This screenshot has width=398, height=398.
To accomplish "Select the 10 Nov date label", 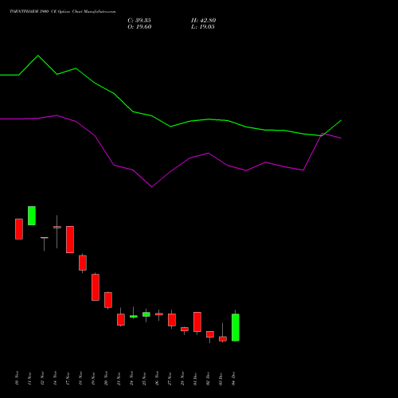I will point(17,378).
